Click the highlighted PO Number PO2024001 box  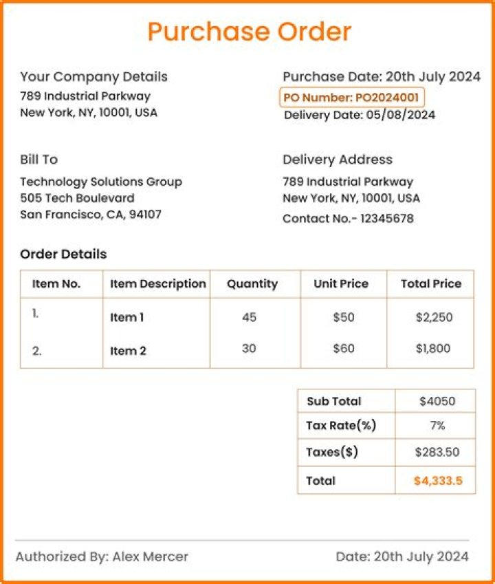point(351,98)
